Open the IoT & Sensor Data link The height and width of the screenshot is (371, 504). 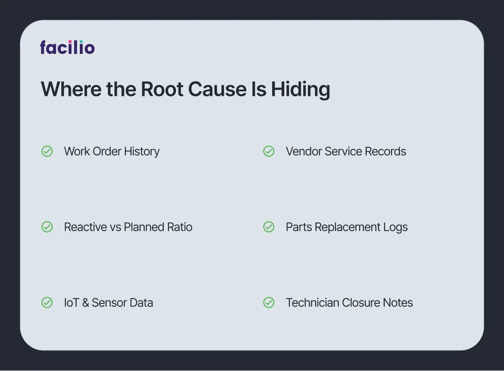pos(108,303)
